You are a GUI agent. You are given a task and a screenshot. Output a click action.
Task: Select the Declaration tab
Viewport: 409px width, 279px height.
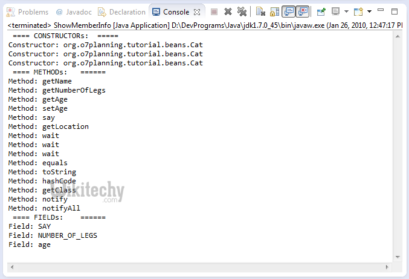[121, 11]
